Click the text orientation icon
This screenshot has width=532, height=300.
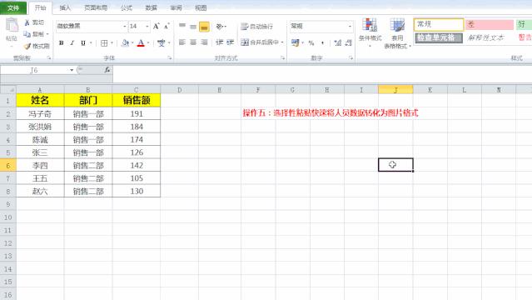pos(219,26)
